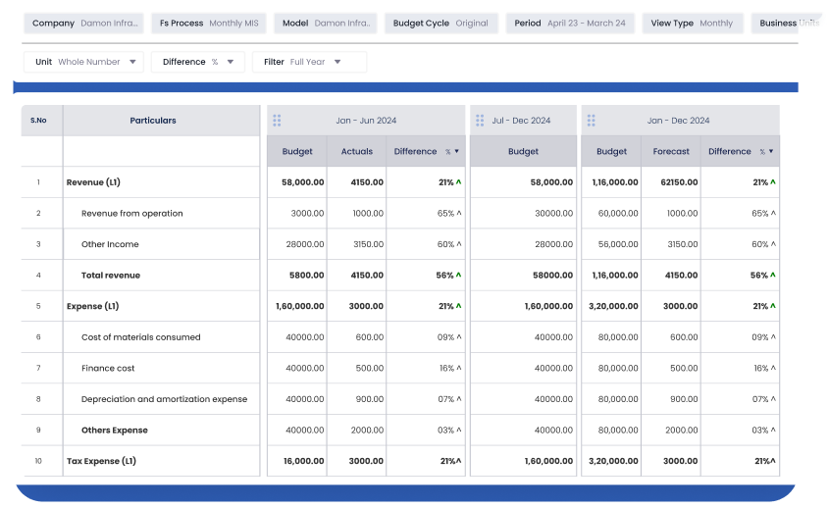Screen dimensions: 829x508
Task: Click drag handle icon for Jan - Dec 2024
Action: point(591,121)
